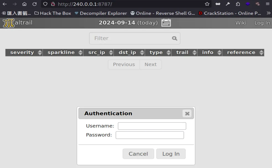This screenshot has width=272, height=168.
Task: Focus the Password input field
Action: pyautogui.click(x=150, y=135)
